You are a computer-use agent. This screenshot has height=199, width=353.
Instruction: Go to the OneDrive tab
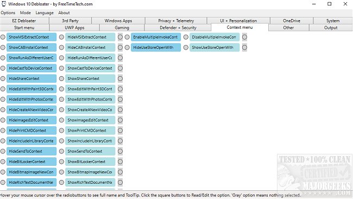[x=292, y=21]
